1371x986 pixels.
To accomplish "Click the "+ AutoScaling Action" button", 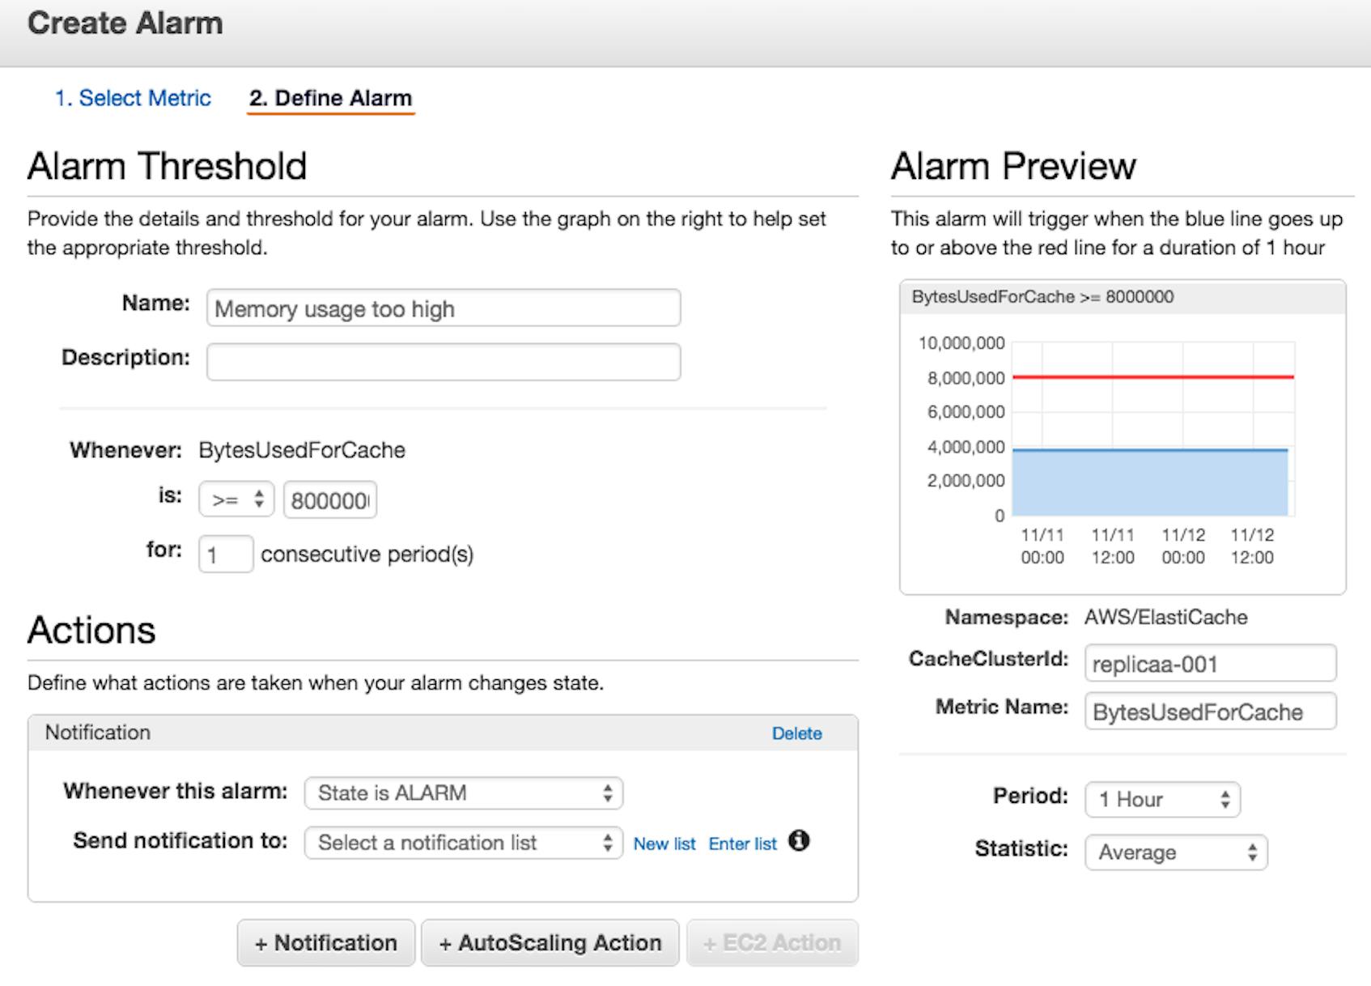I will click(x=549, y=942).
